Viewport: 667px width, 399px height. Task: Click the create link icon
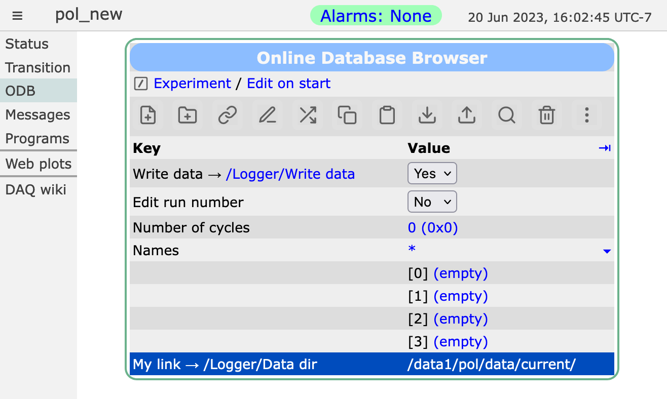(x=228, y=115)
